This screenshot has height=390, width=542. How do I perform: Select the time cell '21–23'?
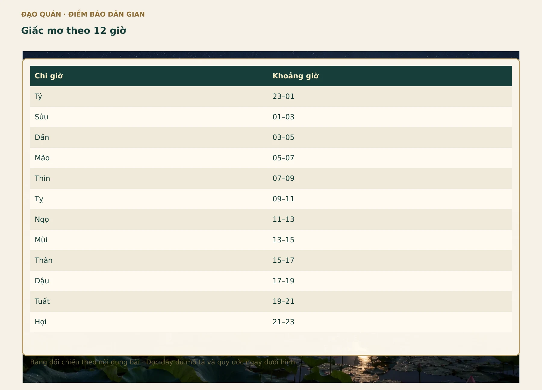390,322
